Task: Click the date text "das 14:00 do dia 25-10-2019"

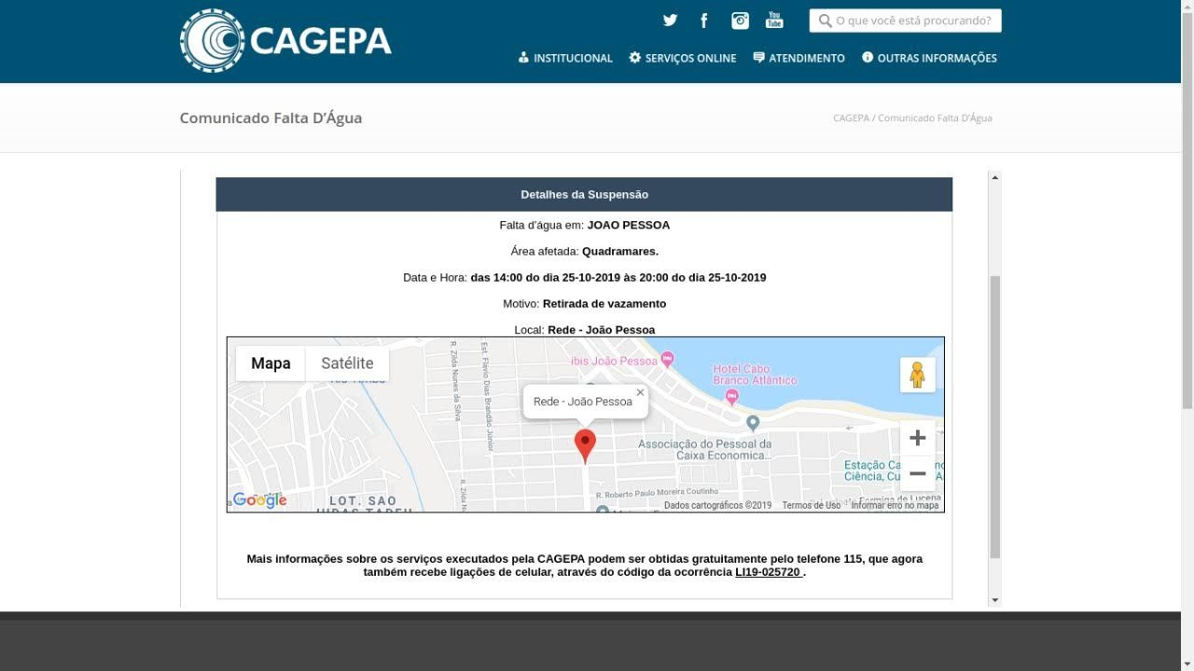Action: tap(545, 277)
